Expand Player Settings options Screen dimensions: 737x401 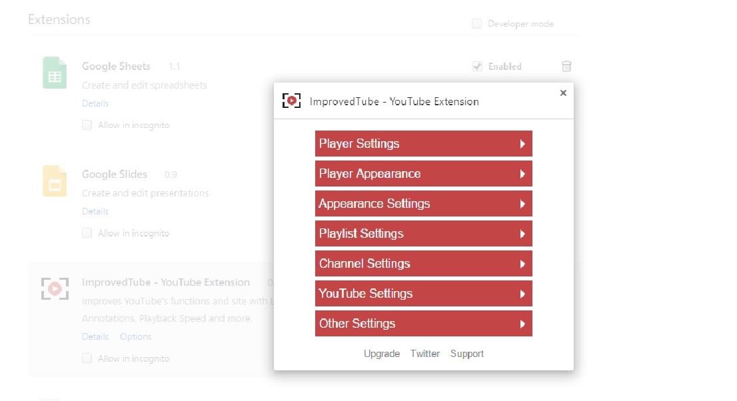[423, 143]
